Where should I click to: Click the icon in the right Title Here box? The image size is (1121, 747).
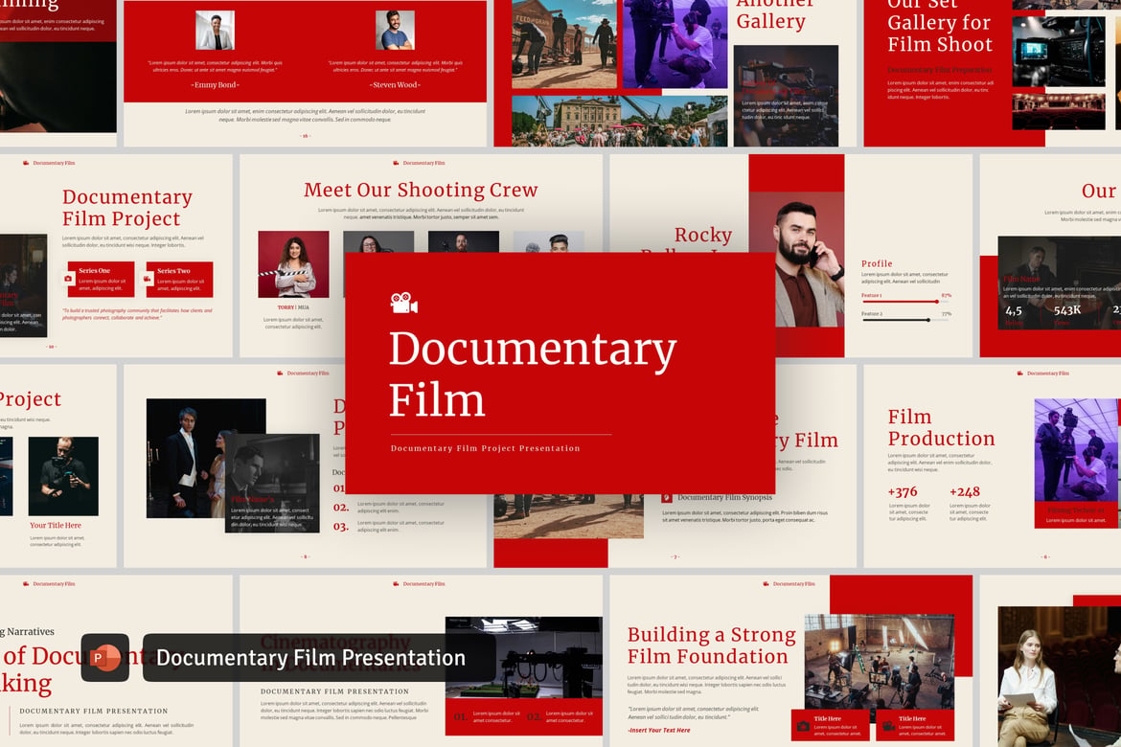pyautogui.click(x=888, y=726)
